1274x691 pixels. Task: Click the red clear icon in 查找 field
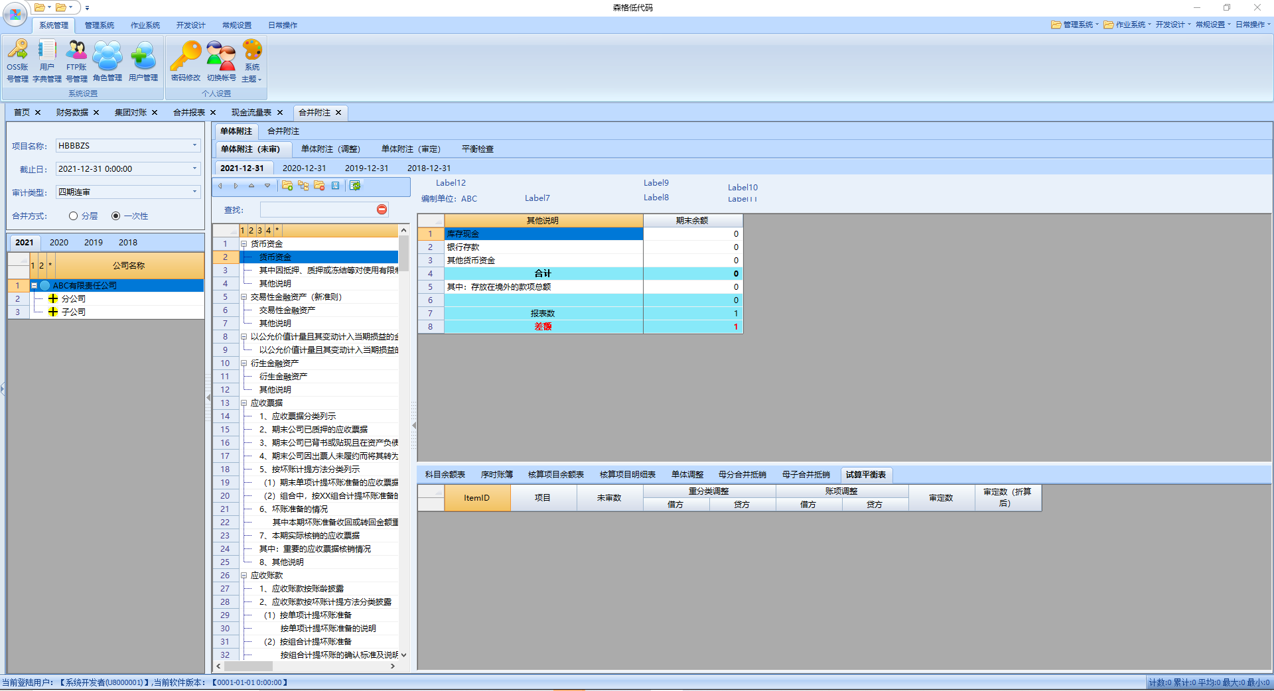pyautogui.click(x=382, y=210)
